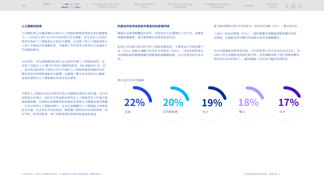
Task: Click the paragraph starting 私营公司在新兴技术的合作
Action: pos(161,53)
